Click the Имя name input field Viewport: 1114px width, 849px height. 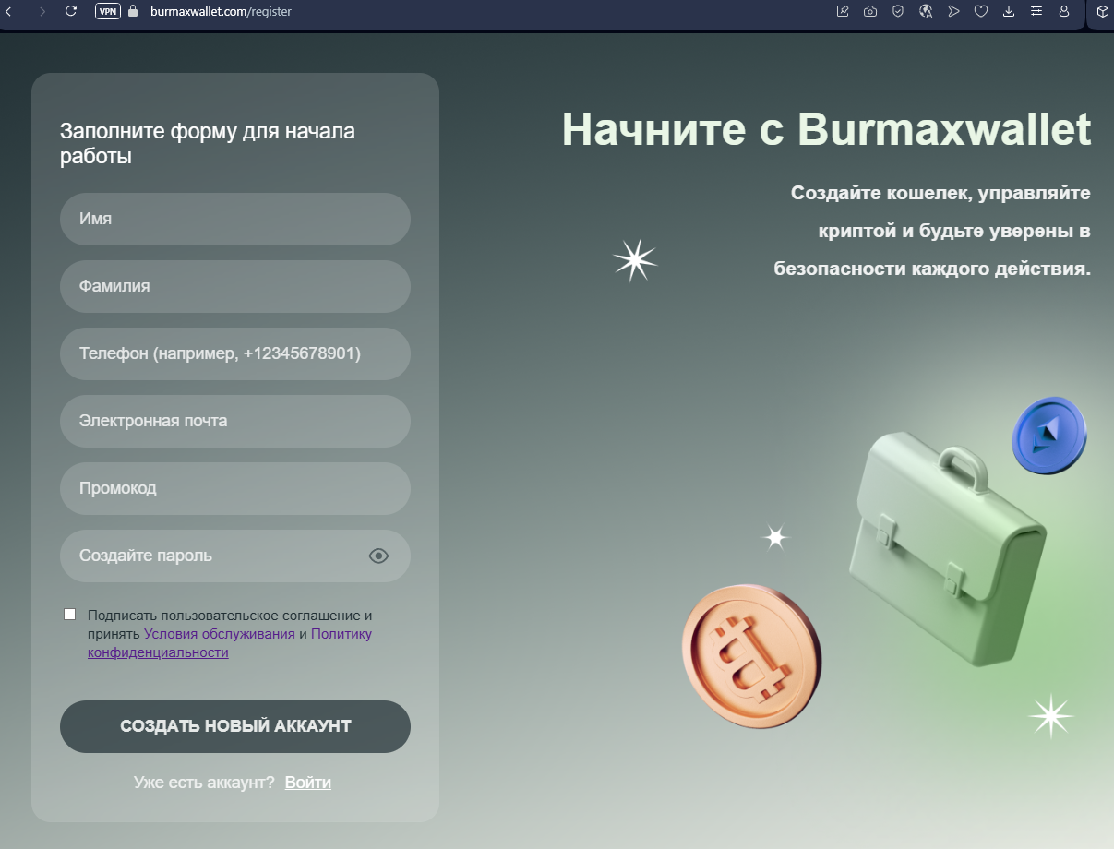(x=235, y=219)
